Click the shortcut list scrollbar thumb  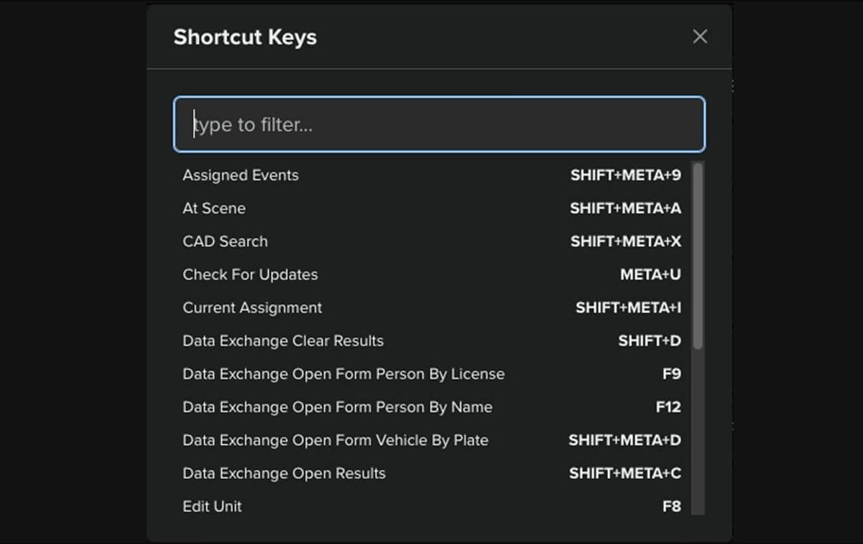(x=697, y=255)
